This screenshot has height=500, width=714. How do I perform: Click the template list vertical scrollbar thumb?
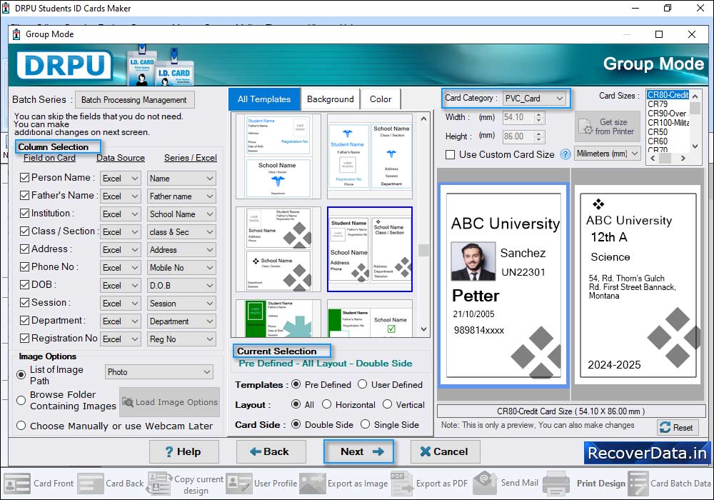423,250
